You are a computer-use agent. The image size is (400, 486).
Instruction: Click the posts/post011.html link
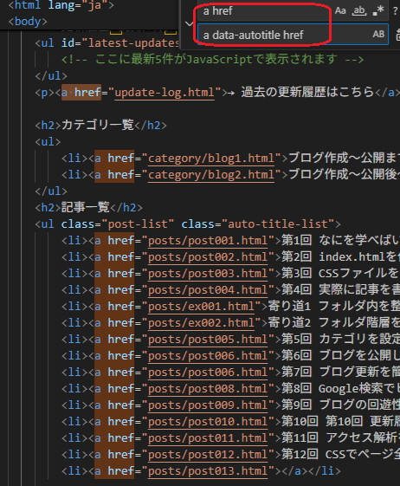click(x=208, y=438)
